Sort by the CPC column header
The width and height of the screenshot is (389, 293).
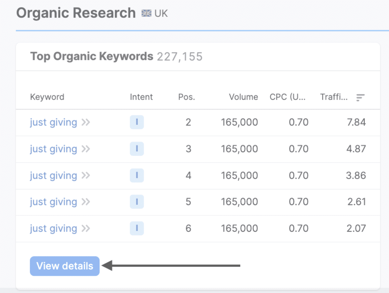click(x=288, y=97)
